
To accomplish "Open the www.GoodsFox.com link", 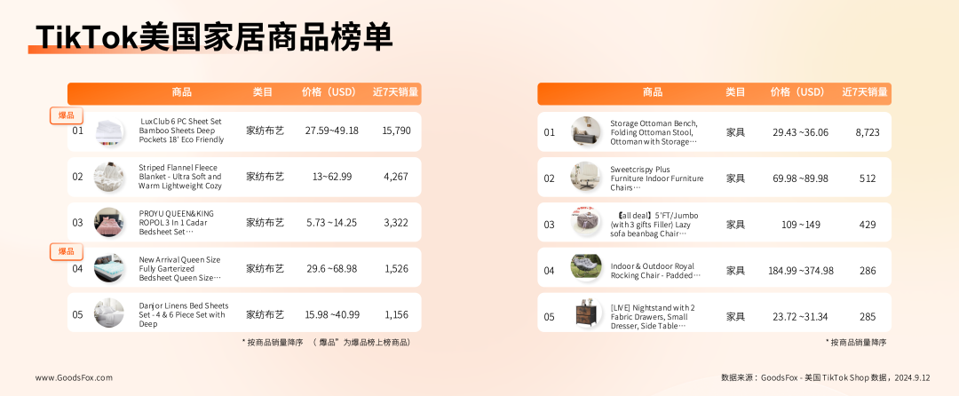I will [x=74, y=377].
